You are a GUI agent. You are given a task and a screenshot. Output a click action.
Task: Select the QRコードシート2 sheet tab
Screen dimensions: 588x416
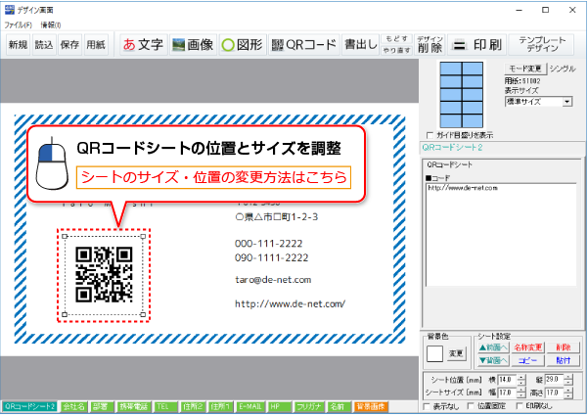[x=29, y=406]
